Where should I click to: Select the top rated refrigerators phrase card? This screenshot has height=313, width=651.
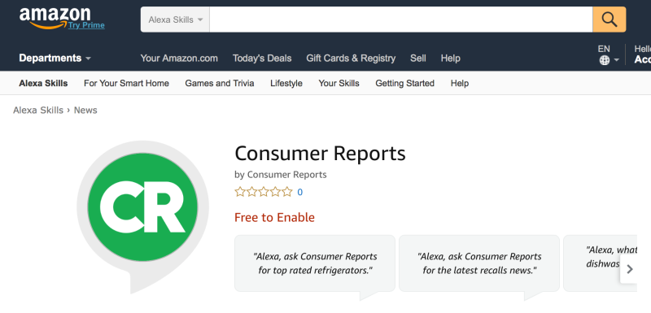pos(315,263)
